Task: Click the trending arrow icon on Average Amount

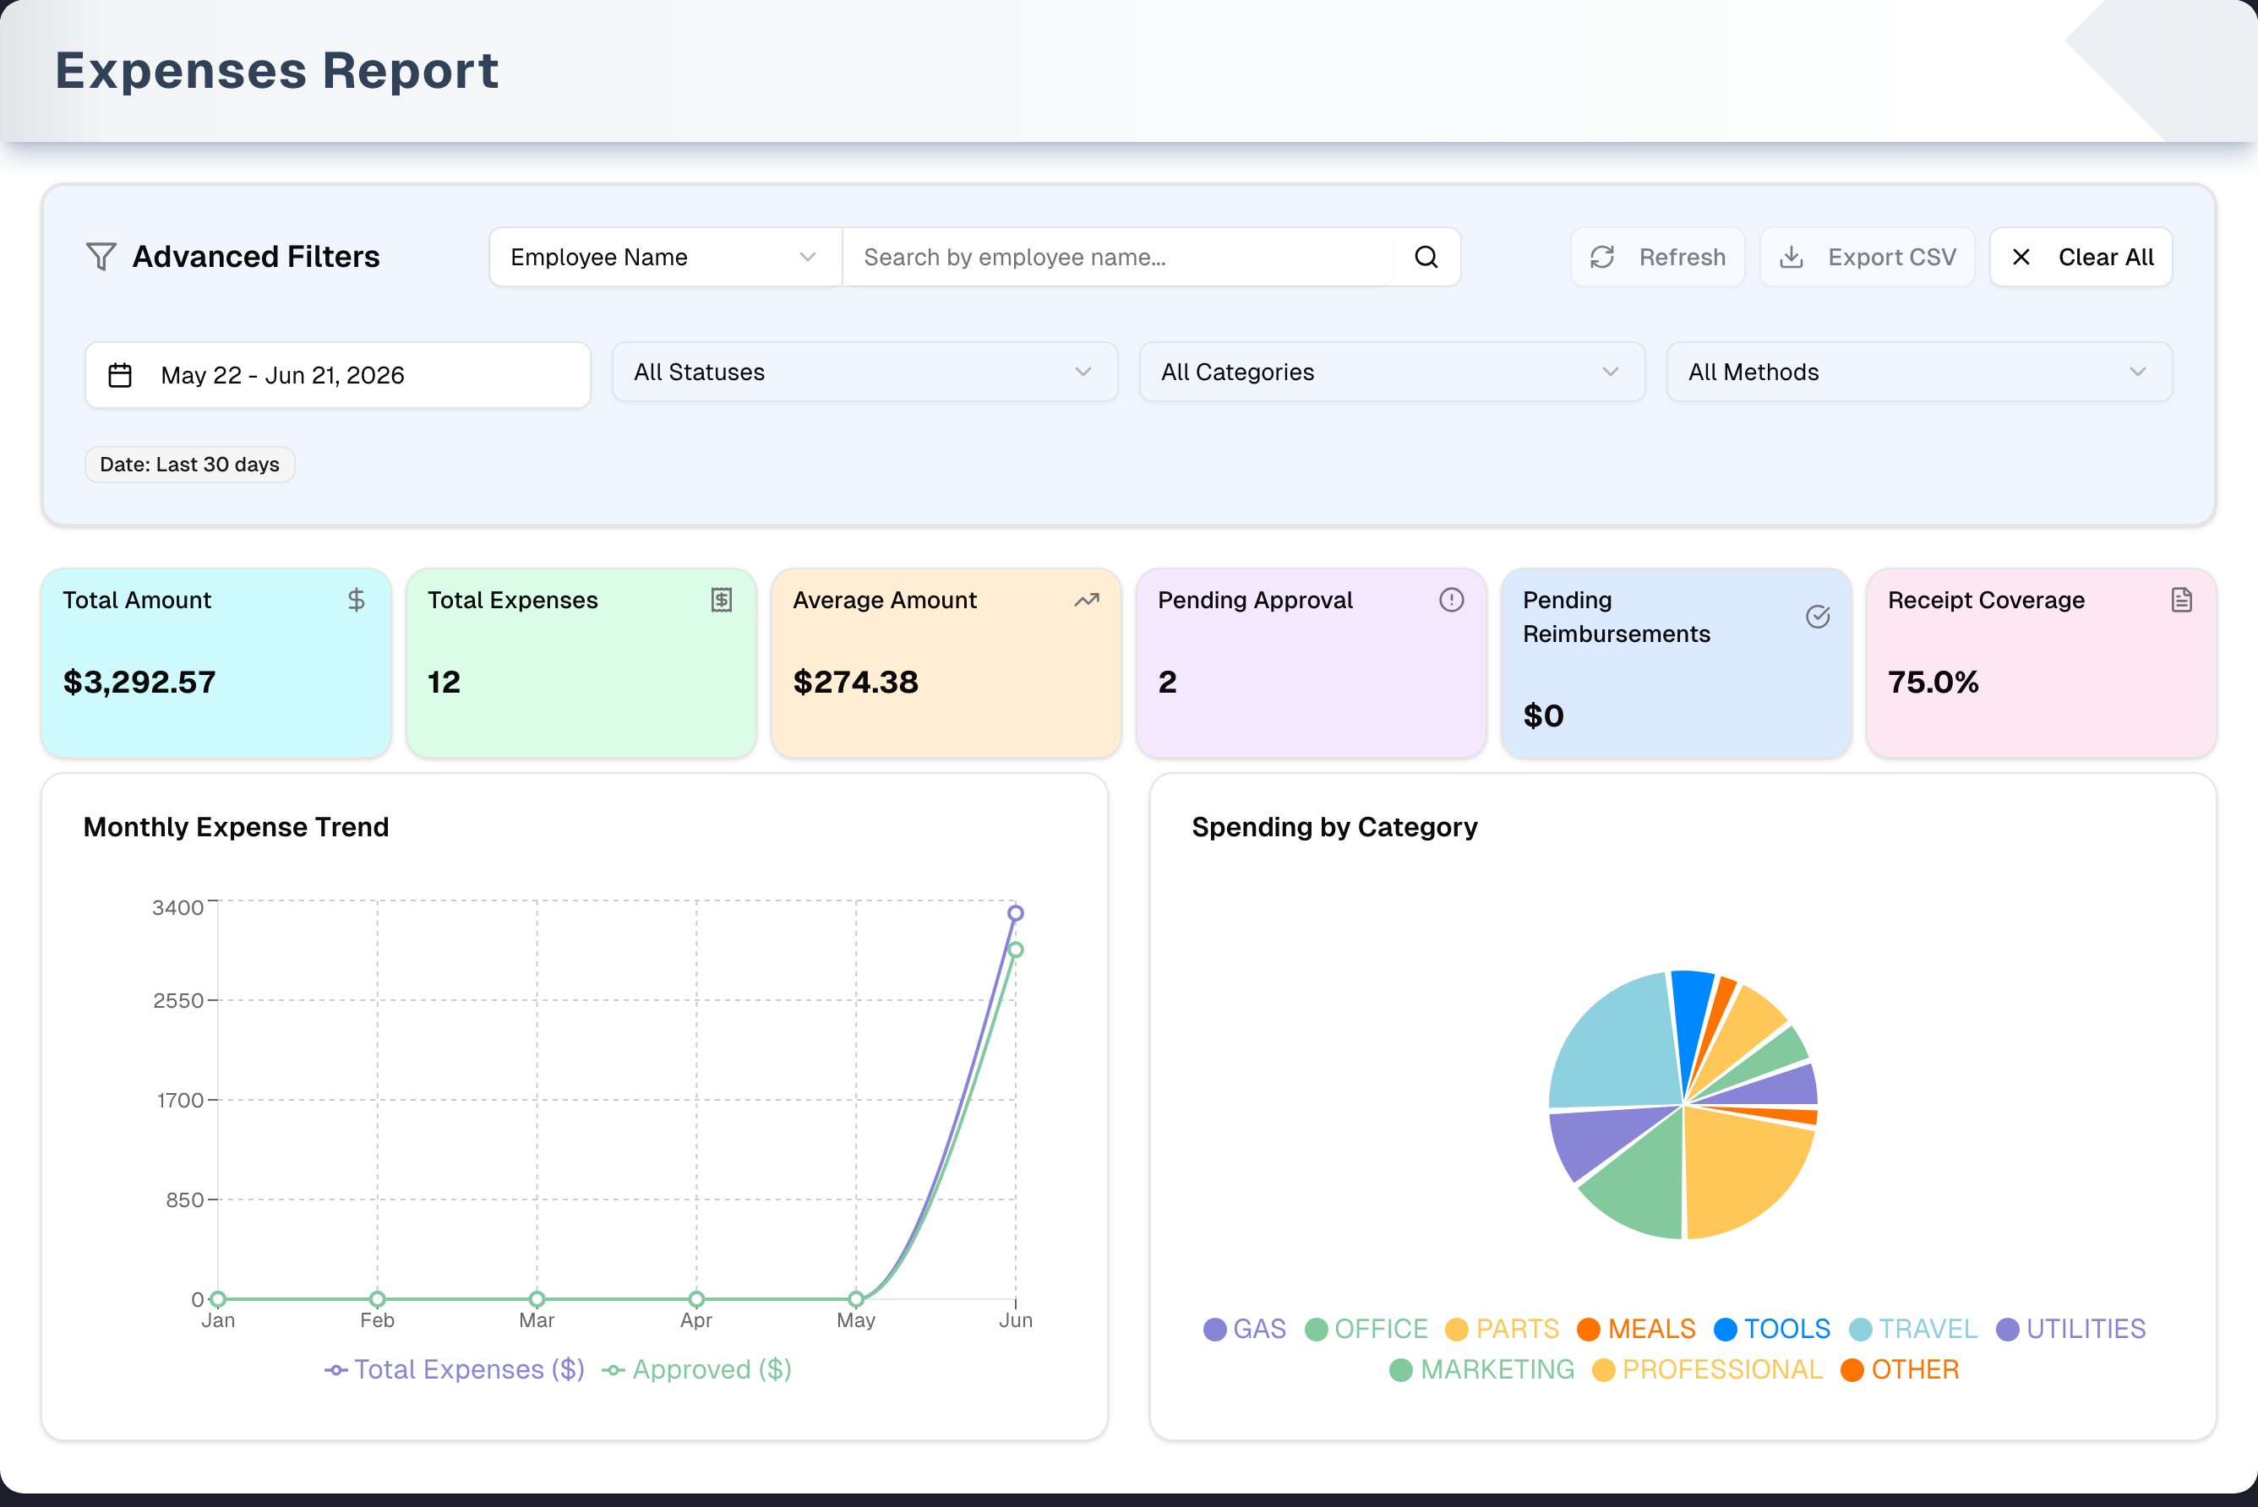Action: click(x=1086, y=600)
